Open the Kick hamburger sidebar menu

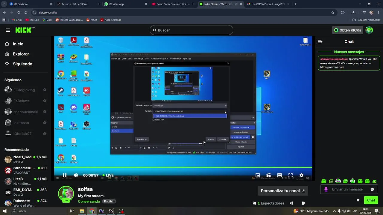8,30
